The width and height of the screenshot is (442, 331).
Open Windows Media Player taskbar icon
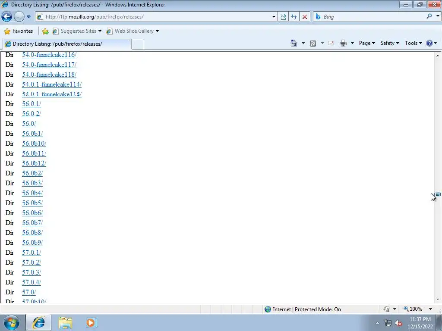(x=91, y=323)
